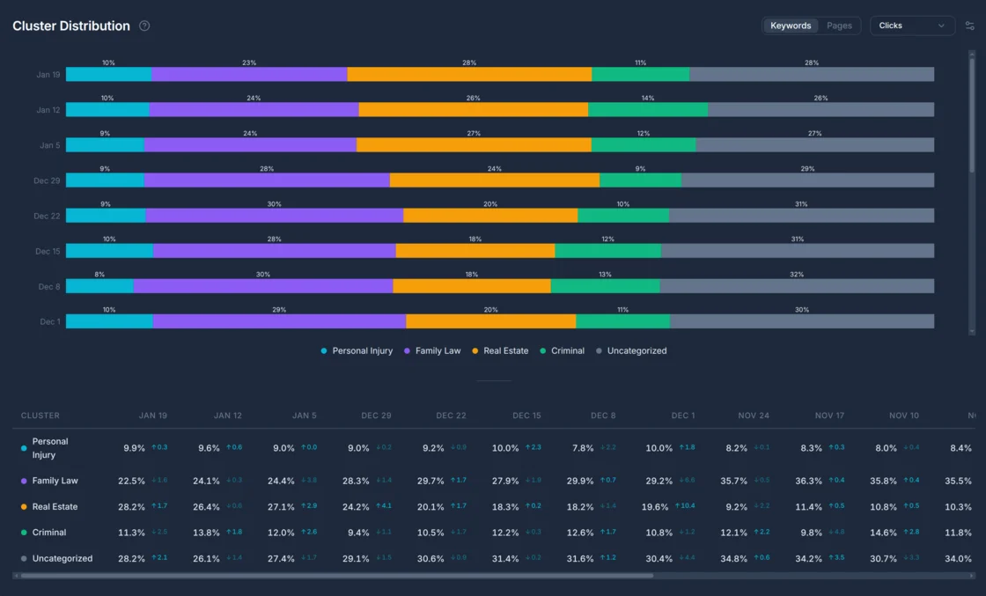Screen dimensions: 986x596
Task: Open the Cluster Distribution help tooltip
Action: (144, 26)
